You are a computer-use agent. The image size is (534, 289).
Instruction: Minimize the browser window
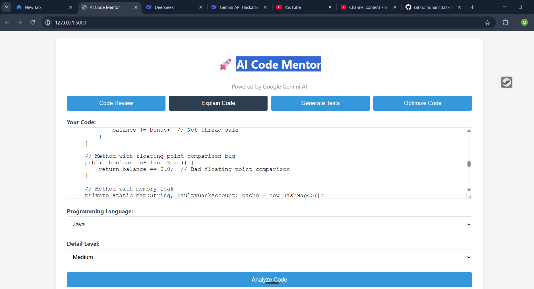click(x=504, y=7)
